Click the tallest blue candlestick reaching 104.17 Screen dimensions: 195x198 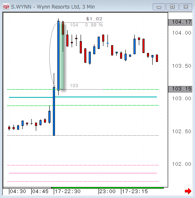tap(58, 55)
